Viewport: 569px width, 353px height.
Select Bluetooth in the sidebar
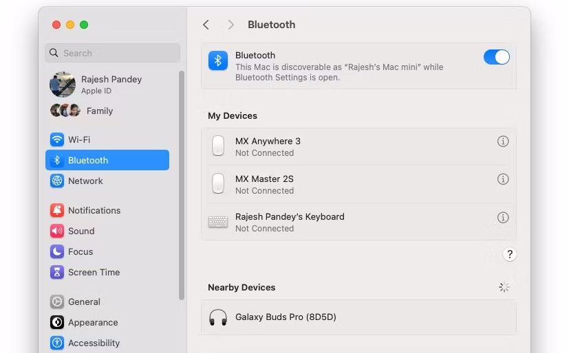pos(107,160)
